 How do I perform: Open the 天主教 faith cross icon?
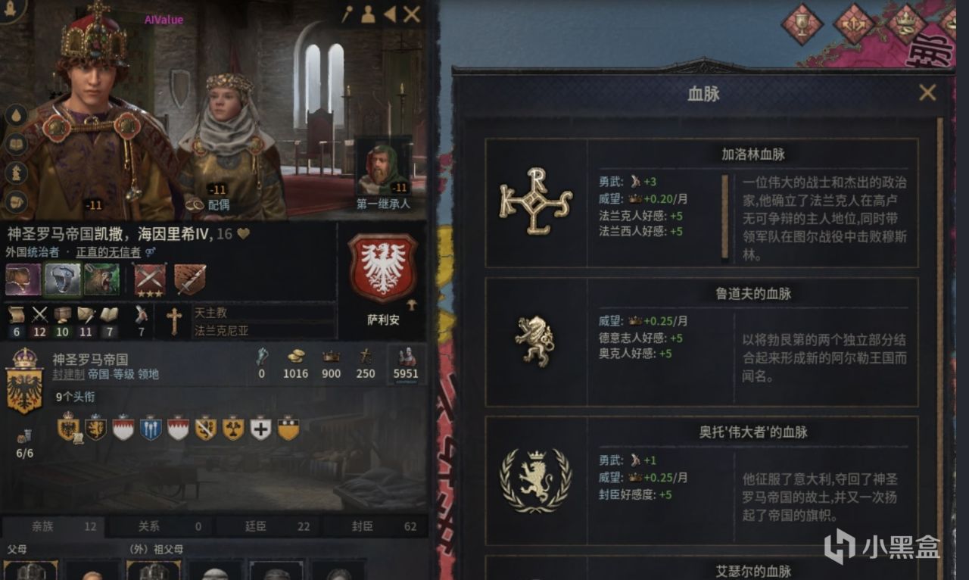(x=174, y=321)
